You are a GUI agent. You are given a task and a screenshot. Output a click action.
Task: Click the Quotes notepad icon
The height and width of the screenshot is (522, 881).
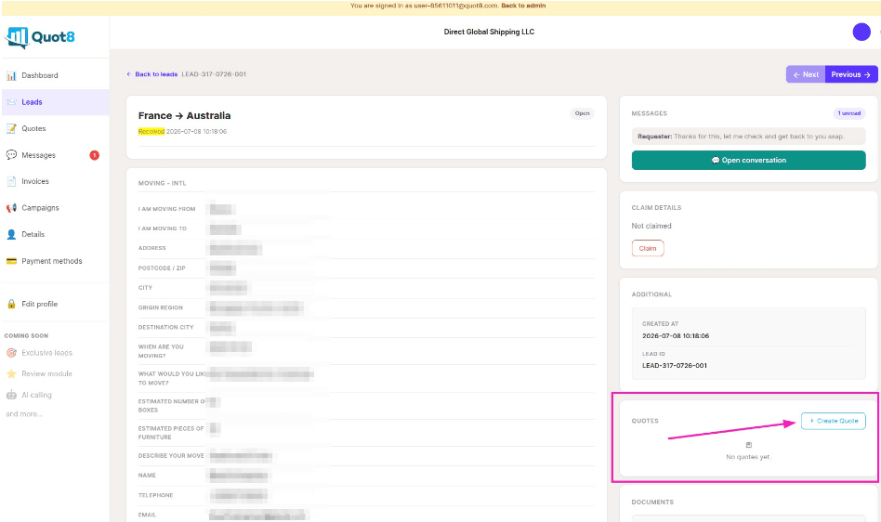click(11, 128)
